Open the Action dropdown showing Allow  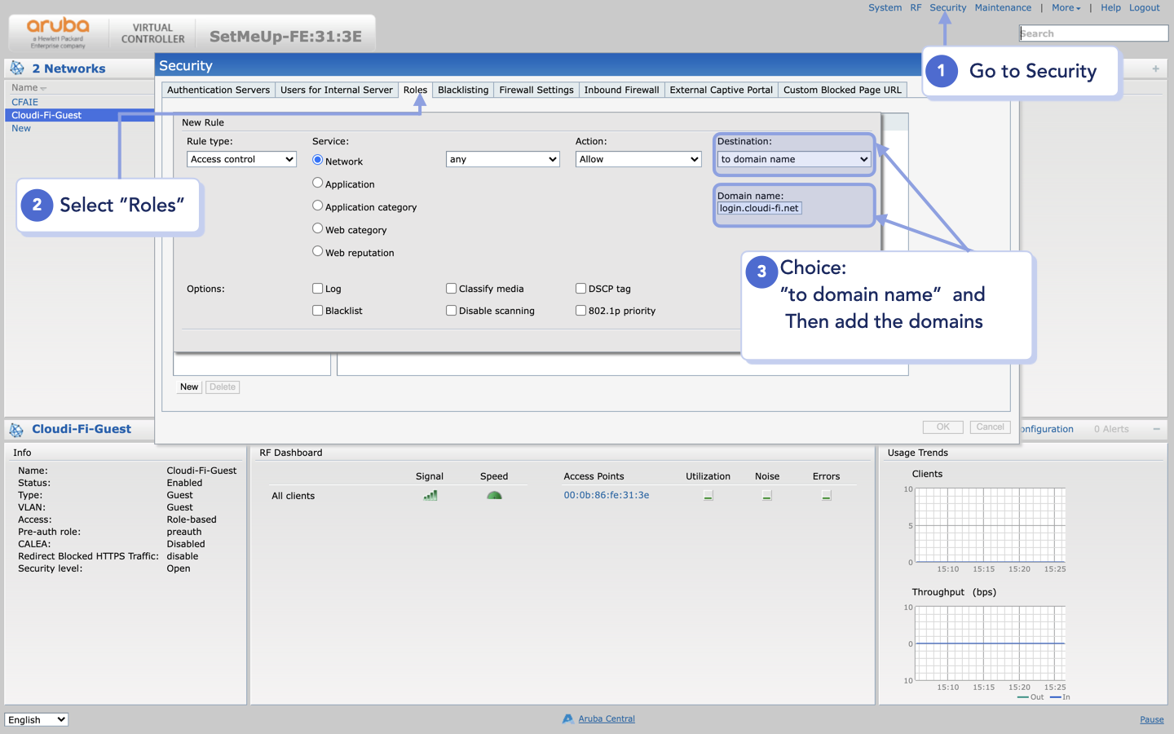click(x=638, y=159)
